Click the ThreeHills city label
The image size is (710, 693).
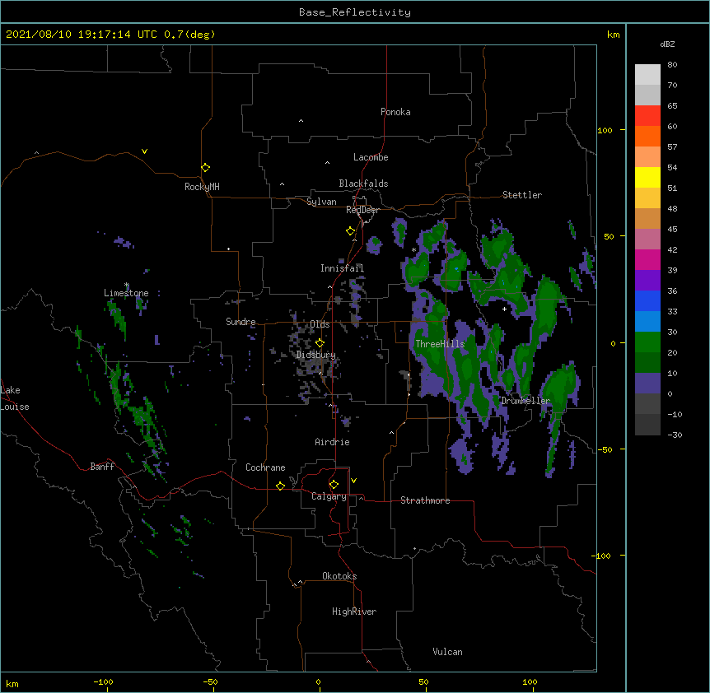coord(440,344)
